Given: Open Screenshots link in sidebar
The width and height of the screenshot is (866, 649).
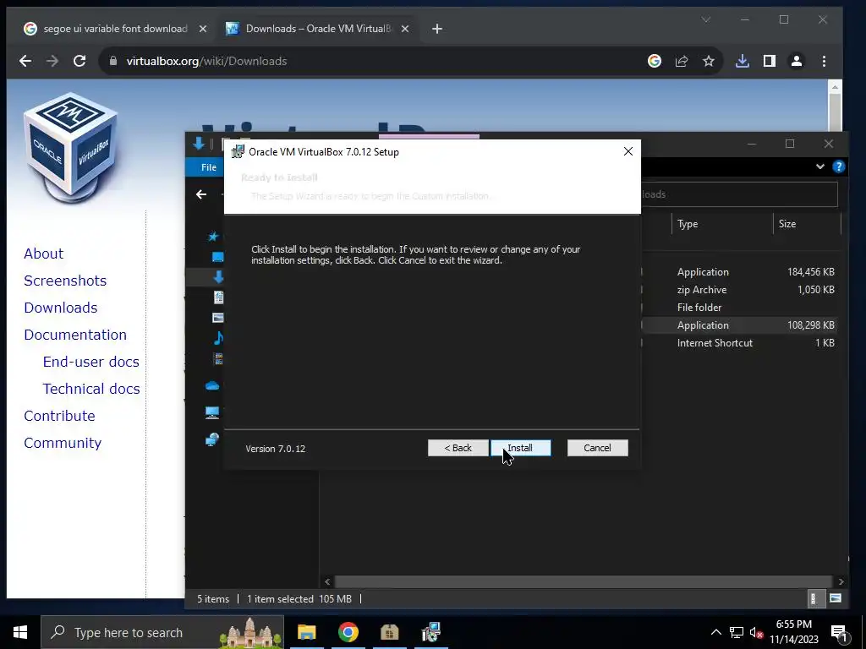Looking at the screenshot, I should coord(65,281).
